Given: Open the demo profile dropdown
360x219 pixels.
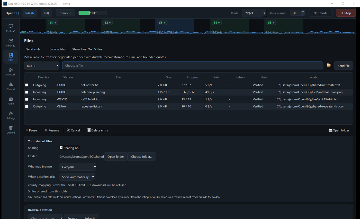Looking at the screenshot, I should (65, 13).
